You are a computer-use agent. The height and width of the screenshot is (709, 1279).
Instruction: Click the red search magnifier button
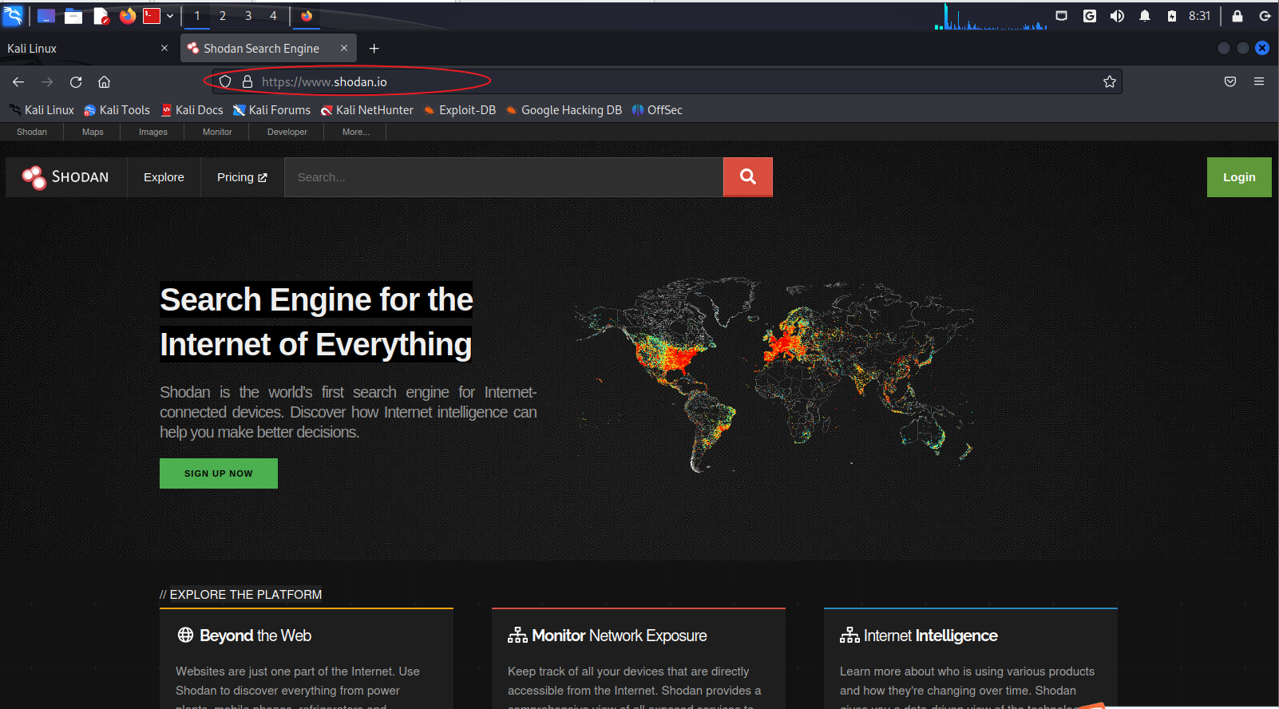coord(748,176)
